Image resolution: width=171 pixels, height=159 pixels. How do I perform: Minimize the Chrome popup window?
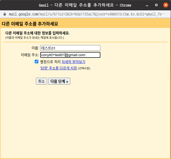pyautogui.click(x=147, y=5)
